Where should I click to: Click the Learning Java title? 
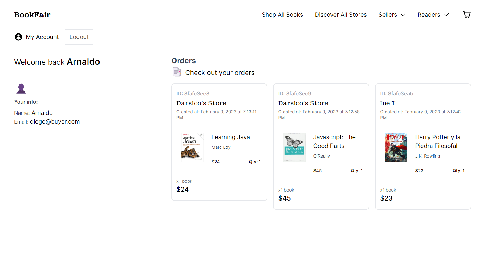(231, 137)
